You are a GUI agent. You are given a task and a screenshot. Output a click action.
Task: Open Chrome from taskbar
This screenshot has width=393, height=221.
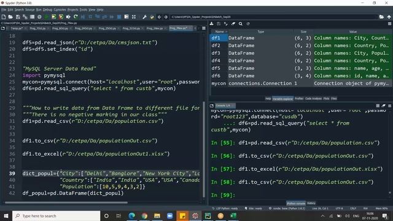coord(144,215)
